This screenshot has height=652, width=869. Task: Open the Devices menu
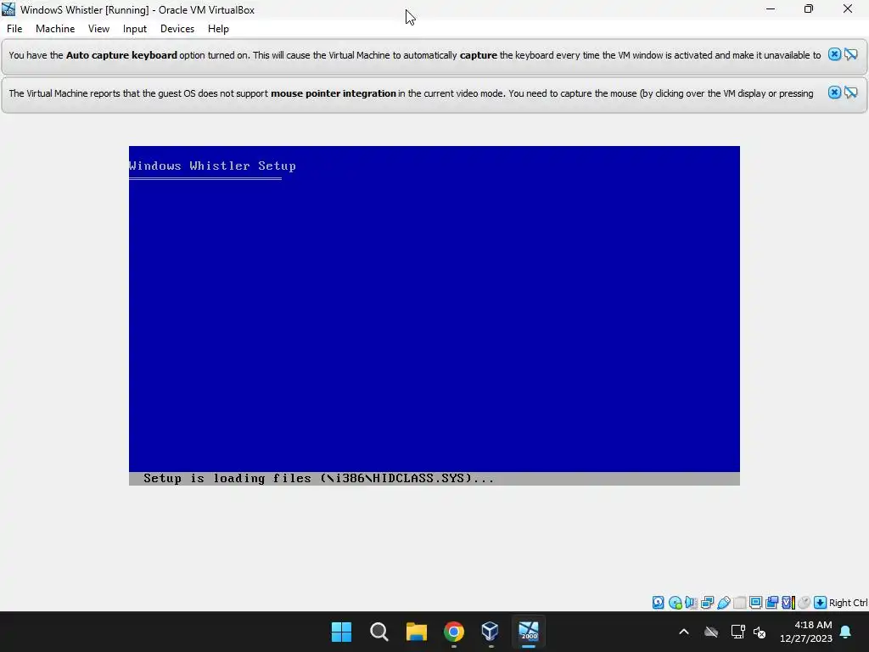pyautogui.click(x=177, y=29)
